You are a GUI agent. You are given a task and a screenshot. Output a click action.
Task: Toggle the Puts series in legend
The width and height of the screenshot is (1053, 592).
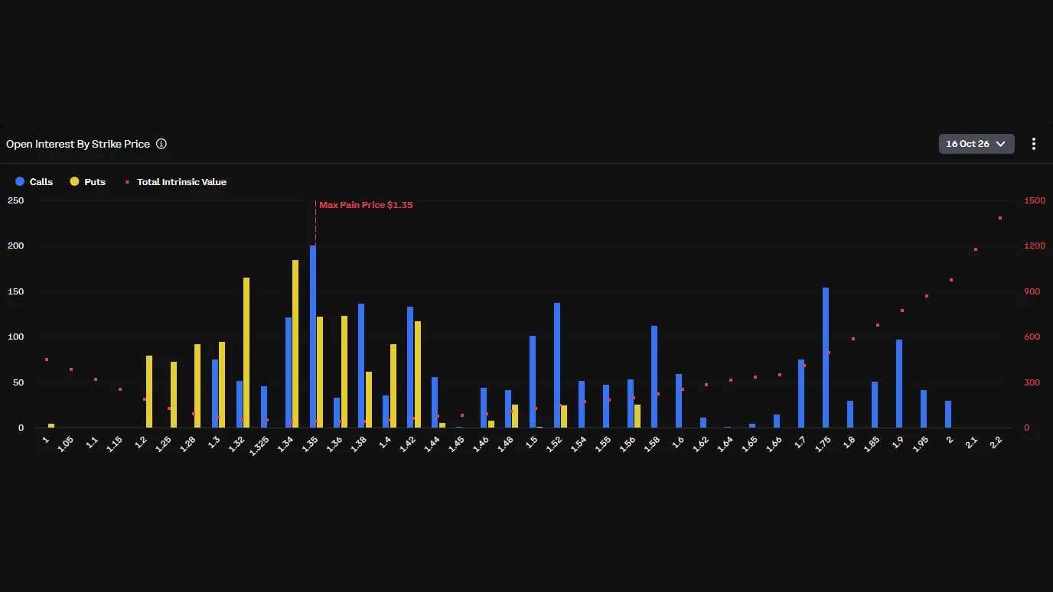(88, 182)
